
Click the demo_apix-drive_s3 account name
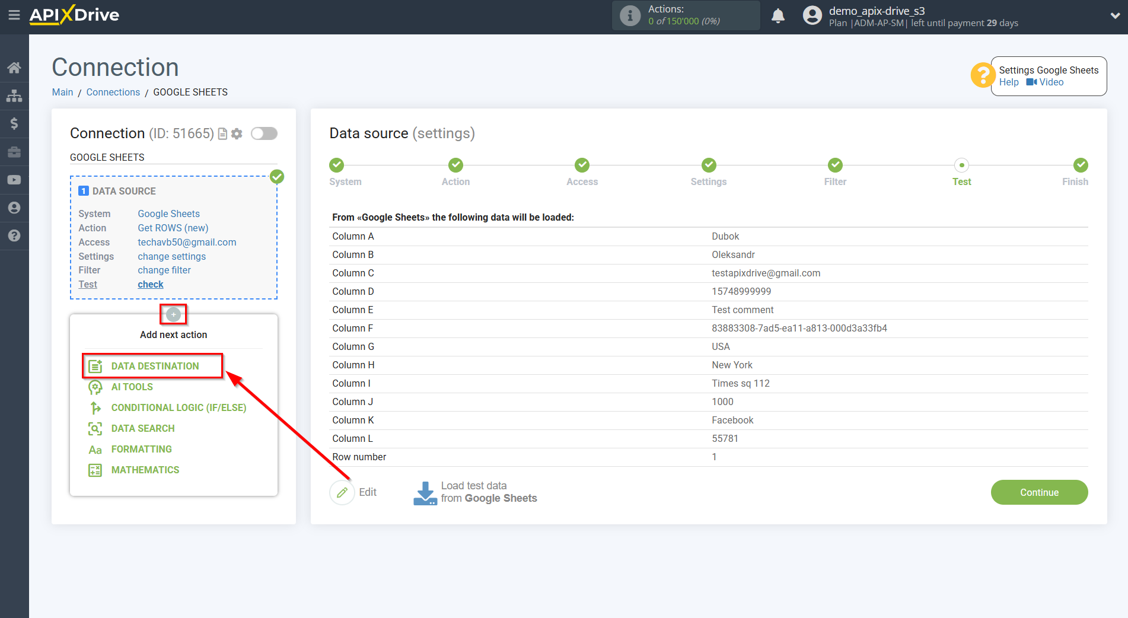point(877,11)
